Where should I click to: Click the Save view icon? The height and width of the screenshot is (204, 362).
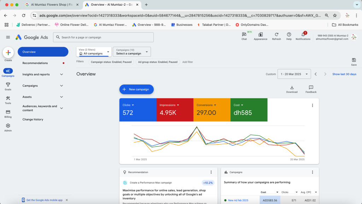(x=354, y=62)
